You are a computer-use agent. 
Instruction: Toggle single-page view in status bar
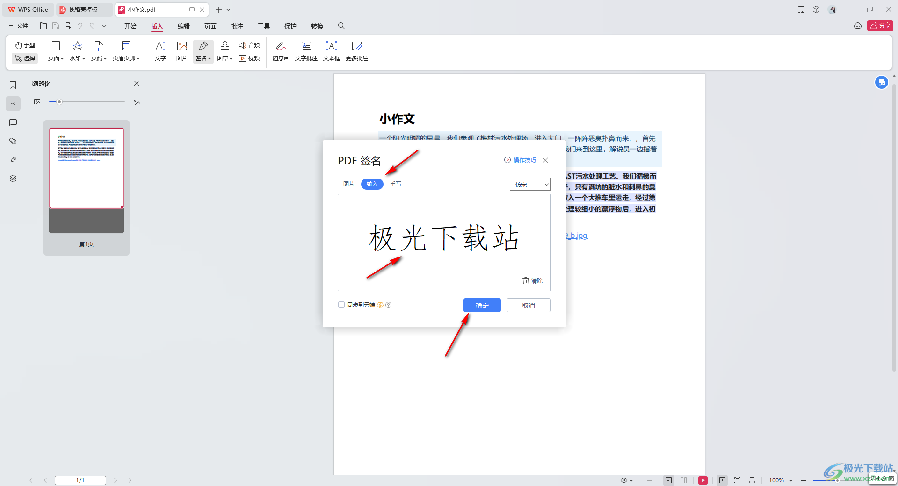point(669,480)
